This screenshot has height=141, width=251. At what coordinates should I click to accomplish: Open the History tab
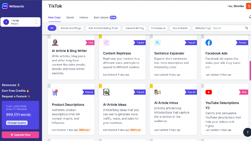84,17
